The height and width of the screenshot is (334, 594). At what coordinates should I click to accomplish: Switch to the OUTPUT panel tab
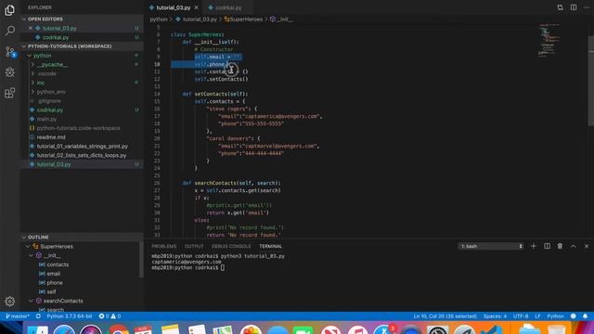click(194, 247)
